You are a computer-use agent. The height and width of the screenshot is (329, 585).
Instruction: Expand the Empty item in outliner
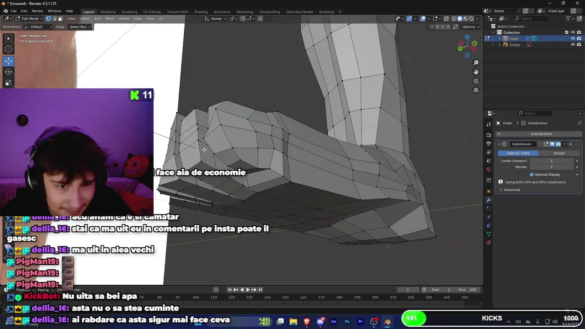click(500, 45)
